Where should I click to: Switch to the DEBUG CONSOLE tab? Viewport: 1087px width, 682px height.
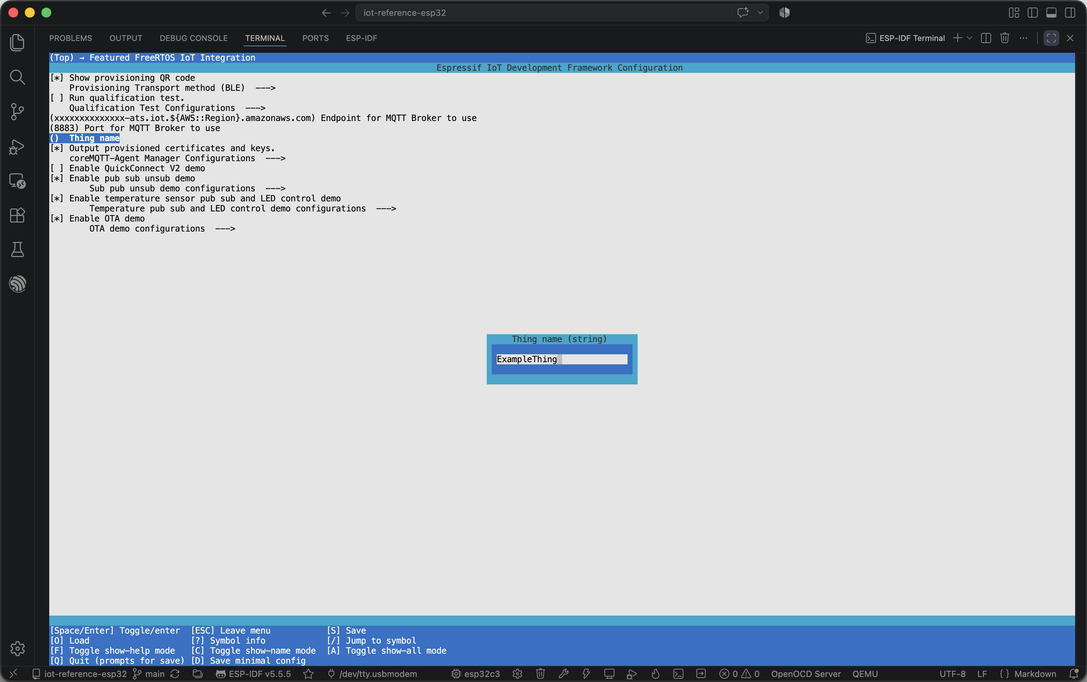[x=194, y=38]
